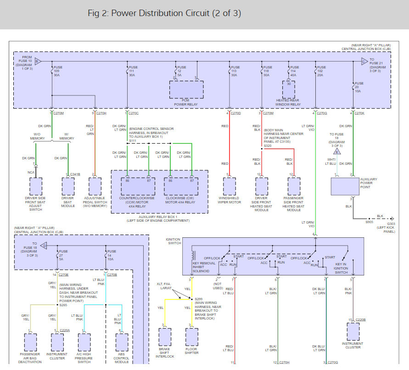Click the Floor Shifter component box

point(192,337)
